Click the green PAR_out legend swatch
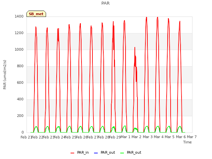 pyautogui.click(x=122, y=153)
